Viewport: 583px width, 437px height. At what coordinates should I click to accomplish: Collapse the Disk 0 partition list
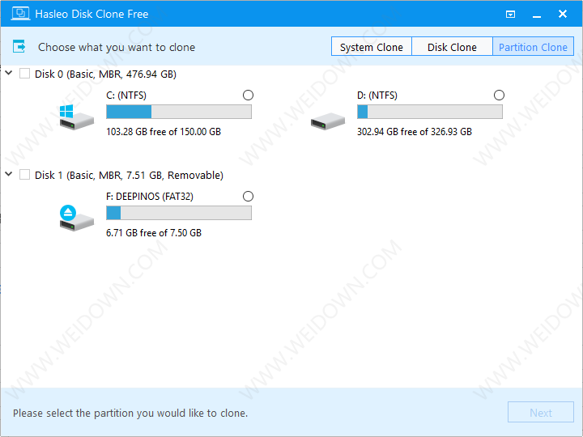coord(9,73)
